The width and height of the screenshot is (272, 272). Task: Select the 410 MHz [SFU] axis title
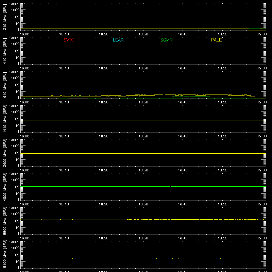pyautogui.click(x=5, y=51)
